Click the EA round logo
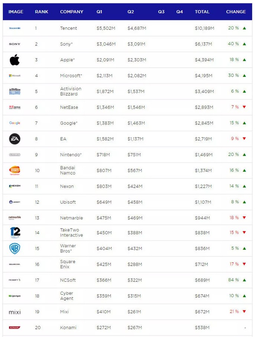The width and height of the screenshot is (255, 337). (14, 139)
